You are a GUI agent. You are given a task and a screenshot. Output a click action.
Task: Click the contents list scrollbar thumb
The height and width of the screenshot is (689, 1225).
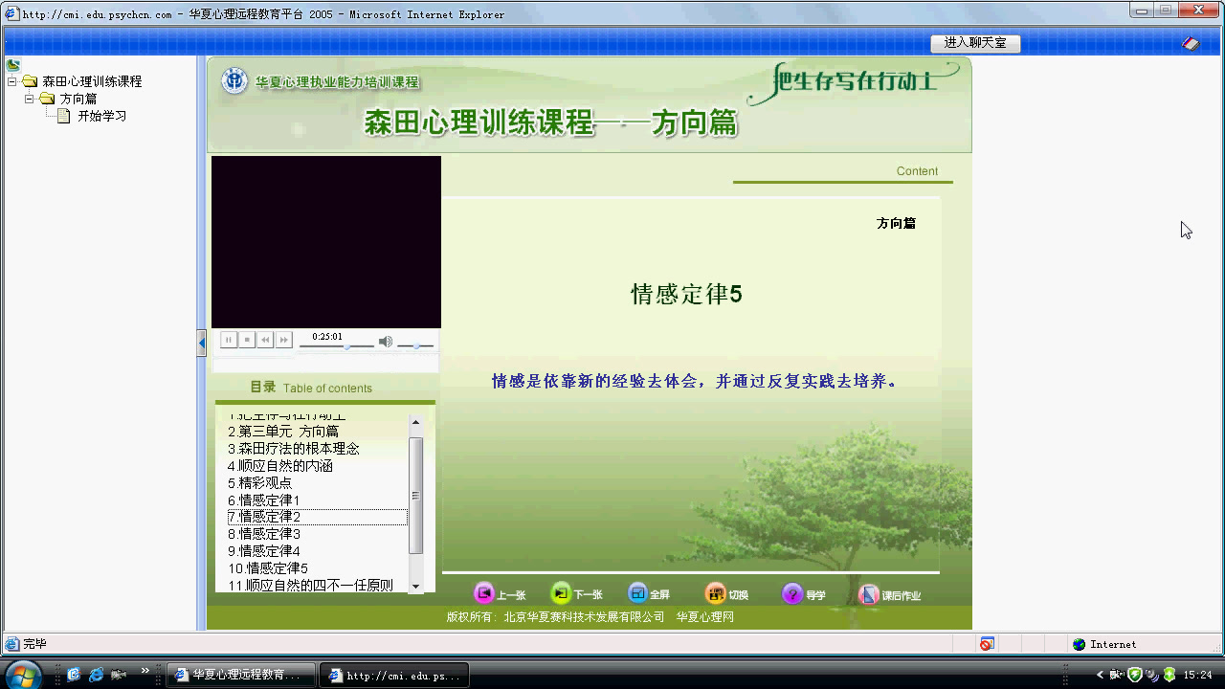(415, 495)
